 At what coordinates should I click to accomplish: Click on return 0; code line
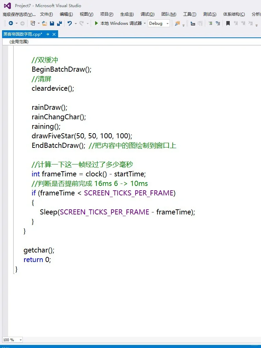37,260
